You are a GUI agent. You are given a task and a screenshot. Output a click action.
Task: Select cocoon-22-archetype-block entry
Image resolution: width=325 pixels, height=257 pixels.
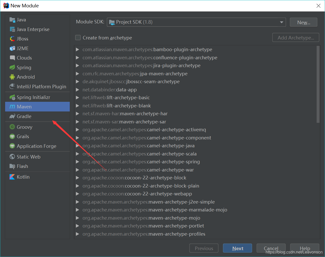point(134,178)
